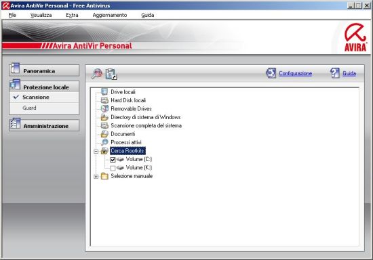Click the Processi attivi magnifier icon

click(x=104, y=142)
